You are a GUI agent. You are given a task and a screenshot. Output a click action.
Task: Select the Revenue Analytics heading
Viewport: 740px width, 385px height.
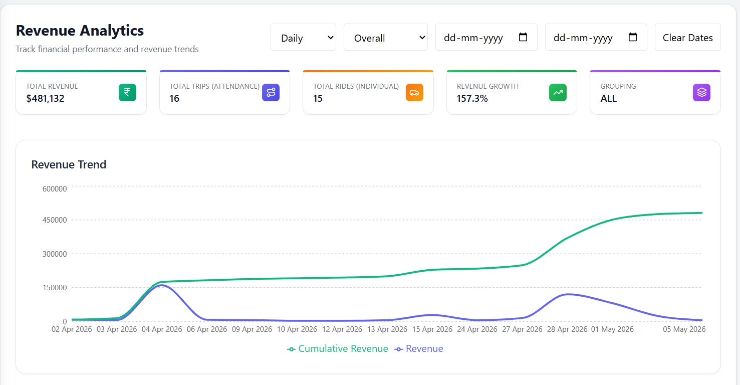pyautogui.click(x=79, y=31)
